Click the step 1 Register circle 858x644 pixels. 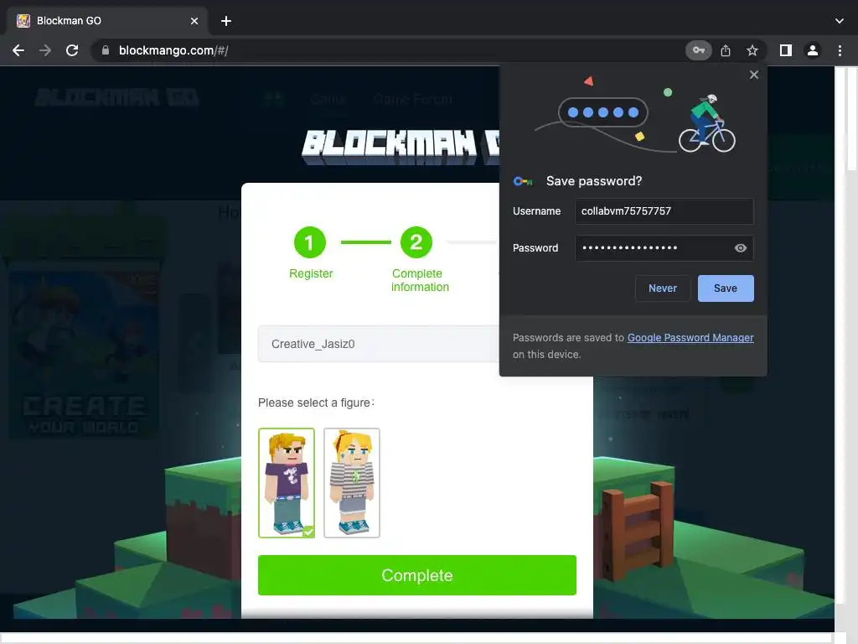pyautogui.click(x=310, y=242)
